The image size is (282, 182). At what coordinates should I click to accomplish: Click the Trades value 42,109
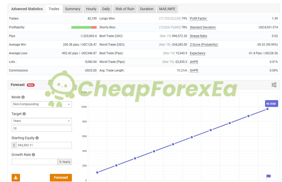pos(92,19)
